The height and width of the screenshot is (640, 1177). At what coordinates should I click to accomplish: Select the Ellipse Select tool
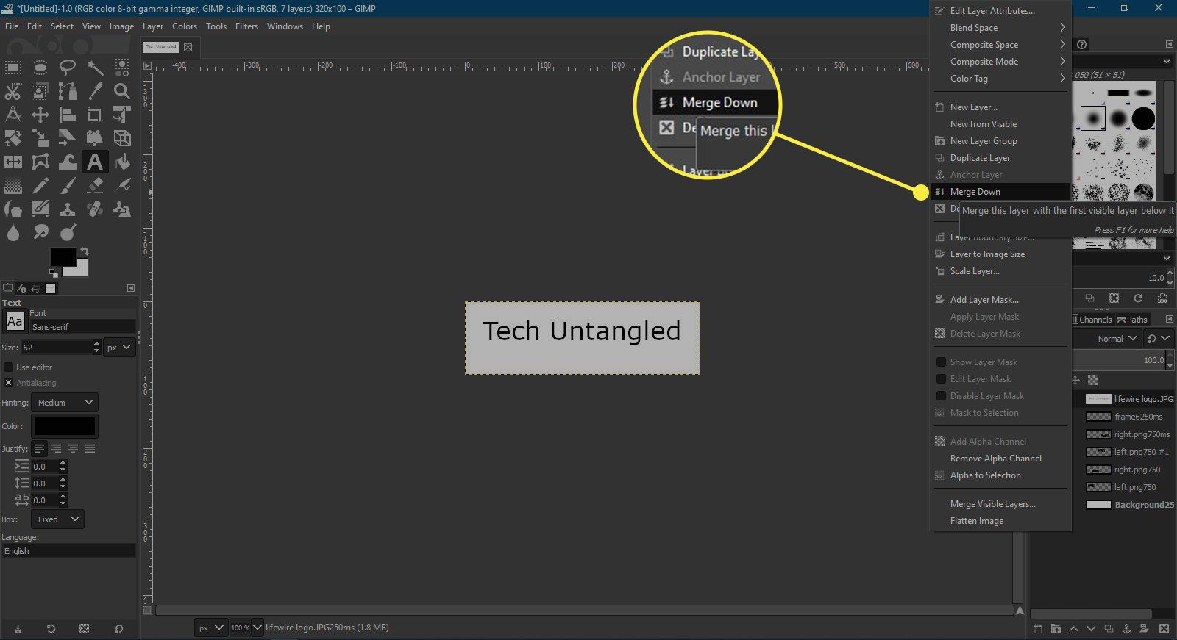coord(40,68)
